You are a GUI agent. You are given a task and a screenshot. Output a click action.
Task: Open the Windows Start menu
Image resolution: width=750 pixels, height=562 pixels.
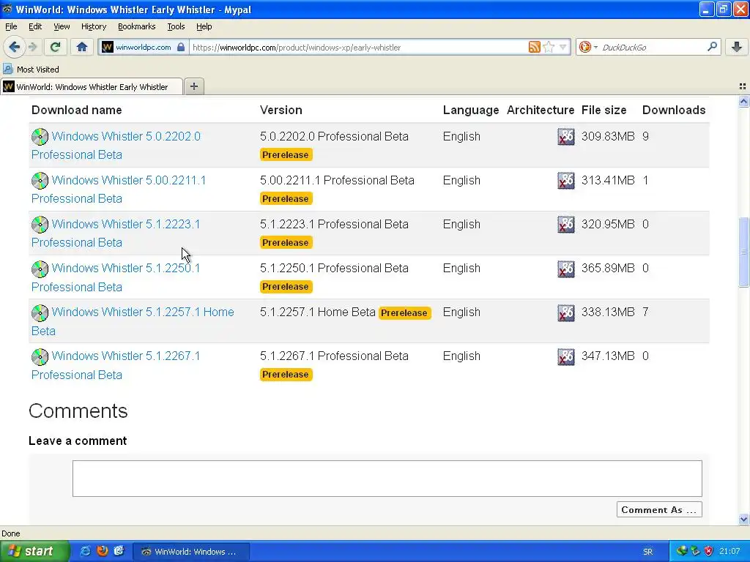click(x=34, y=551)
